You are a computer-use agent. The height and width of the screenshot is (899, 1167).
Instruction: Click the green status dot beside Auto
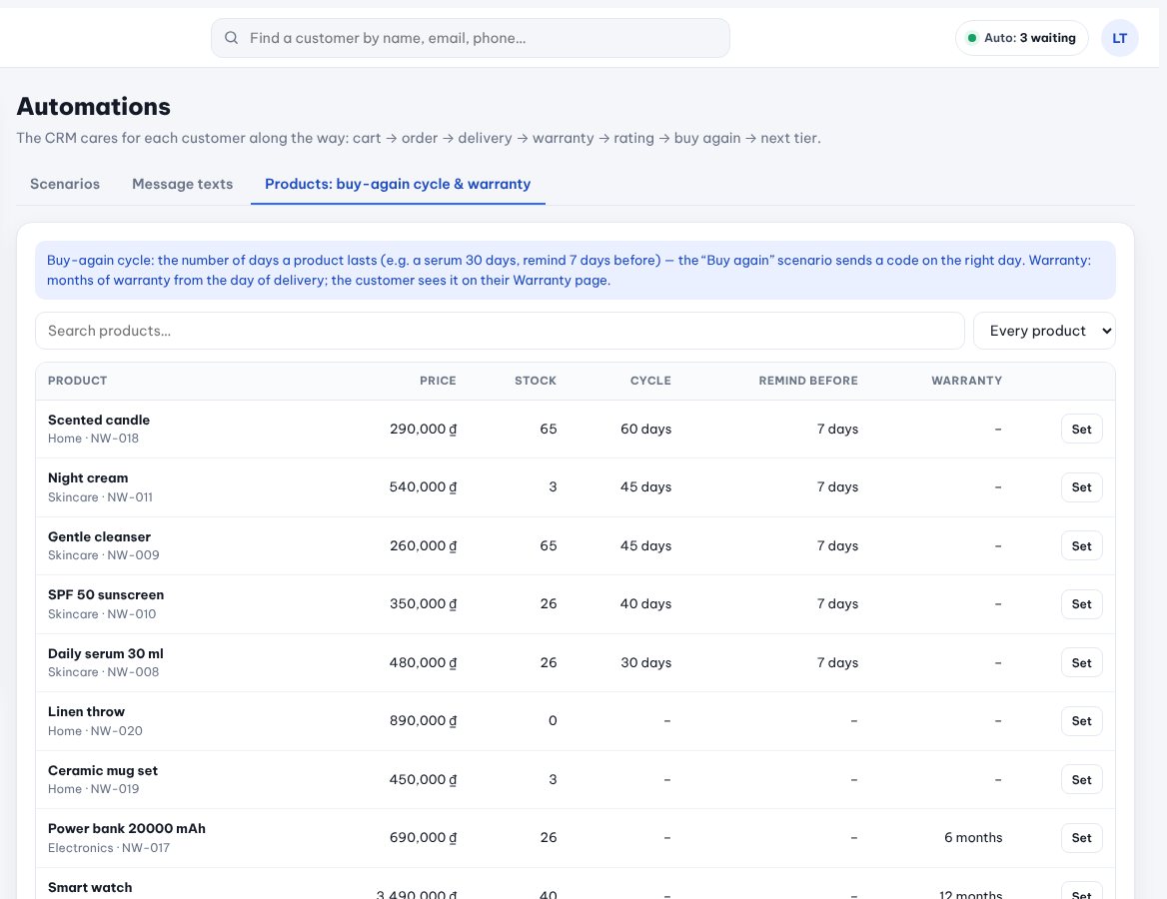click(x=972, y=38)
